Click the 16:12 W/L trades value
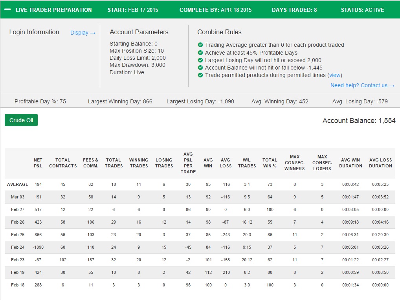Image resolution: width=400 pixels, height=301 pixels. (x=247, y=222)
